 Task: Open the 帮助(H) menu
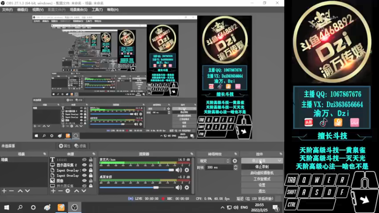(113, 9)
